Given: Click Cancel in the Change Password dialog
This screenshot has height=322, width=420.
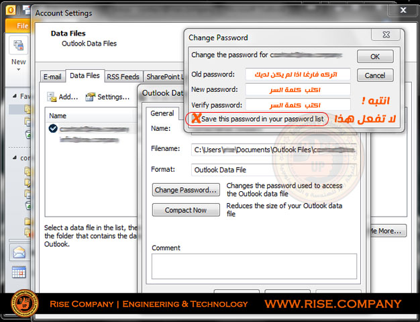Looking at the screenshot, I should coord(375,75).
